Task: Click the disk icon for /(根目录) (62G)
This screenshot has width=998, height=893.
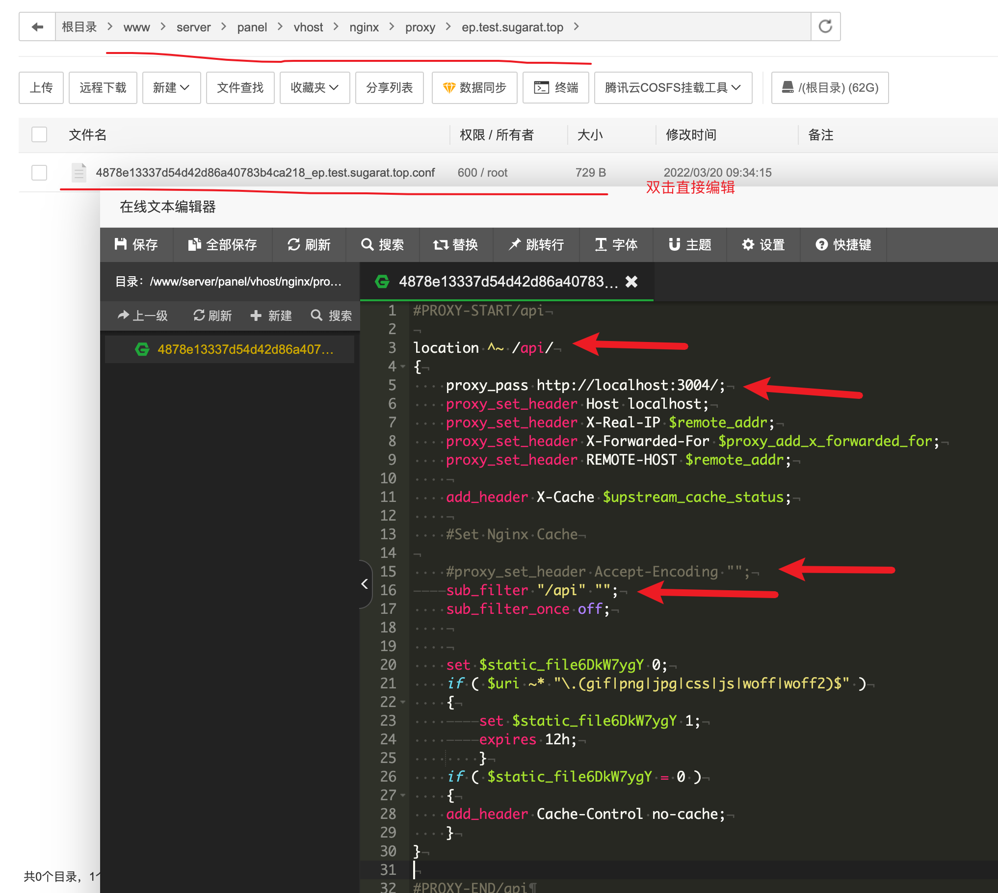Action: click(x=788, y=87)
